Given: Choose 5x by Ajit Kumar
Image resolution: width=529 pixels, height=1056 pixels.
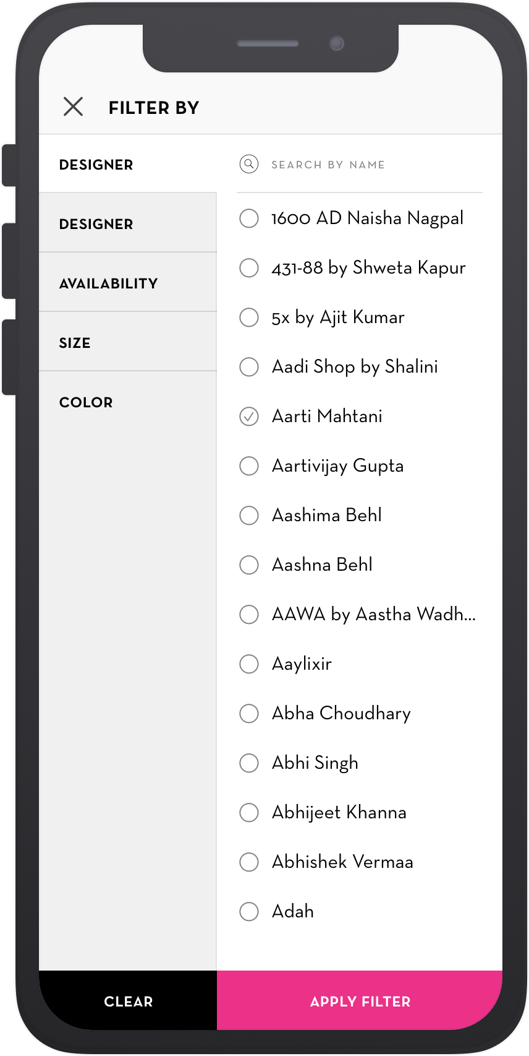Looking at the screenshot, I should click(249, 317).
